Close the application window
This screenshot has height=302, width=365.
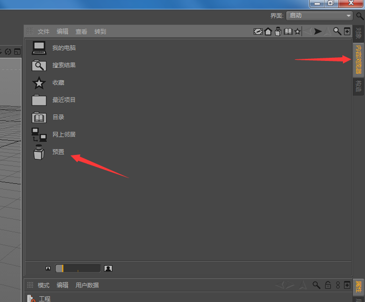(x=351, y=3)
